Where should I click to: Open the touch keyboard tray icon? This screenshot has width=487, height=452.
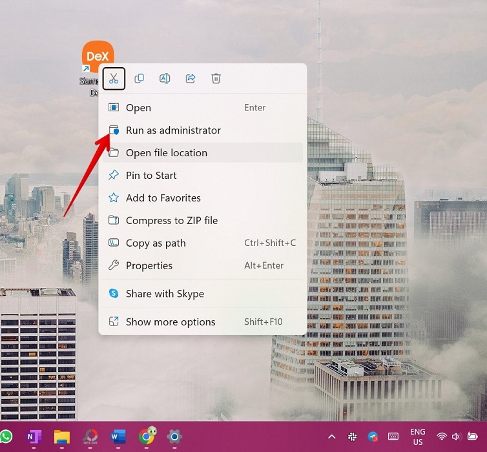point(393,437)
